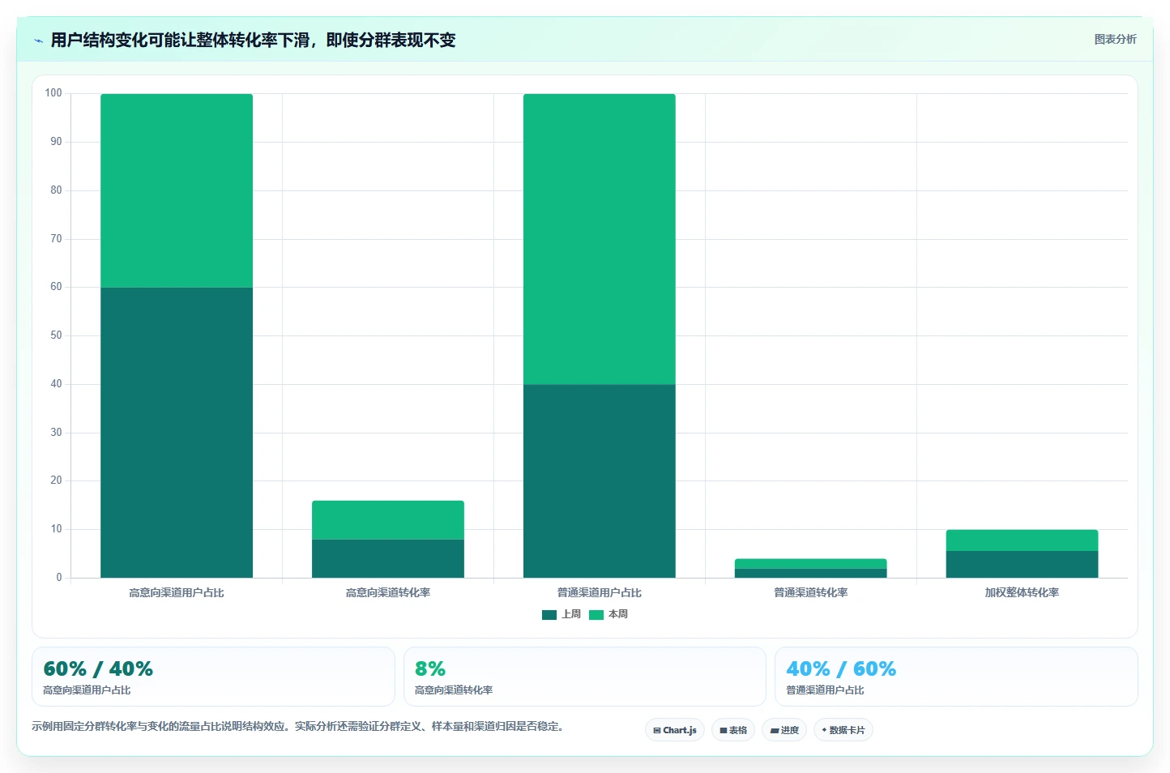Click the 高意向渠道用户占比 caption under 60% / 40%

[x=87, y=690]
